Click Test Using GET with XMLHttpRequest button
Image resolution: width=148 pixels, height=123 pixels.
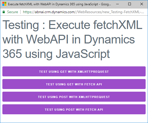click(x=74, y=71)
